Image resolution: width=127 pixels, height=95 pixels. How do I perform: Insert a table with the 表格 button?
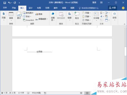tap(11, 17)
